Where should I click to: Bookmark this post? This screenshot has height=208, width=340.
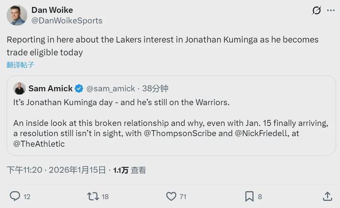[249, 196]
